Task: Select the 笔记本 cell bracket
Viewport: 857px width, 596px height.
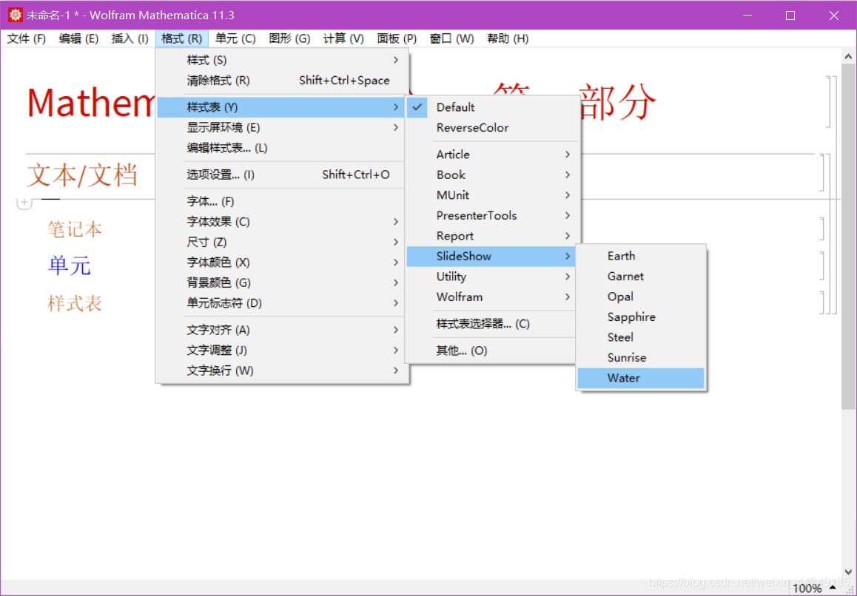Action: 821,228
